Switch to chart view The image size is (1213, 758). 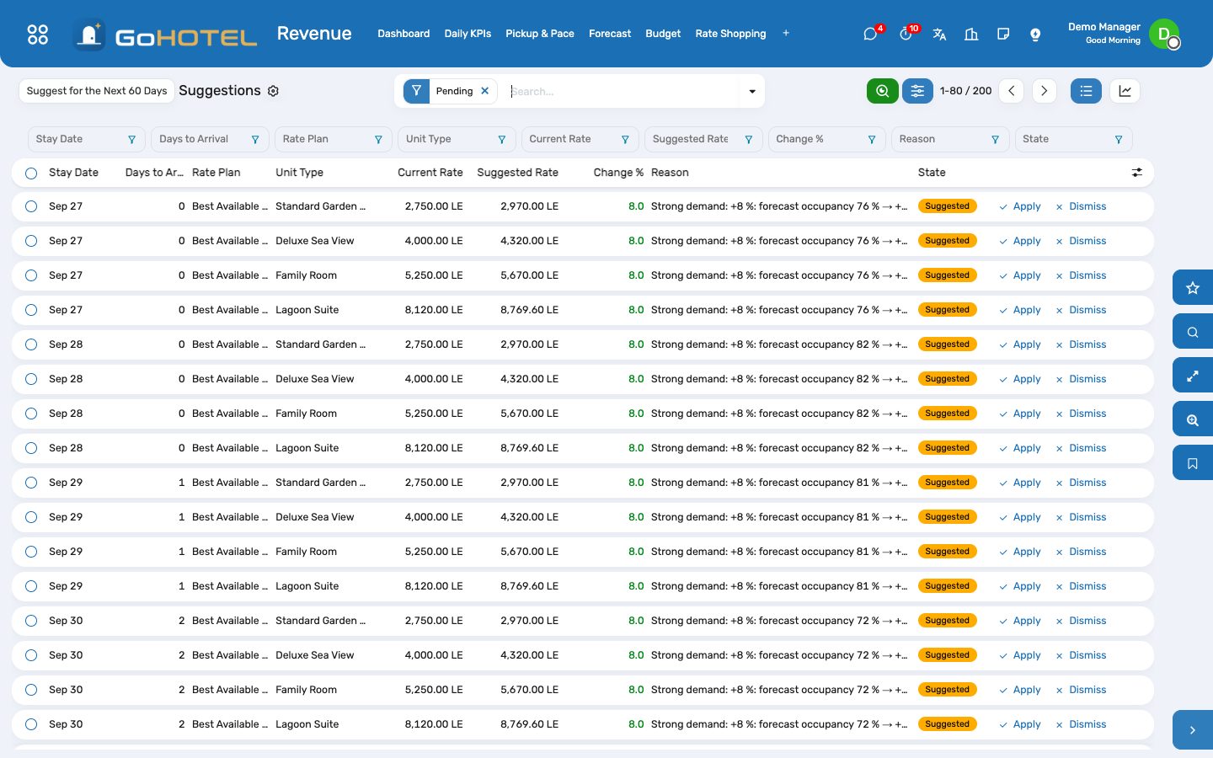[1125, 91]
